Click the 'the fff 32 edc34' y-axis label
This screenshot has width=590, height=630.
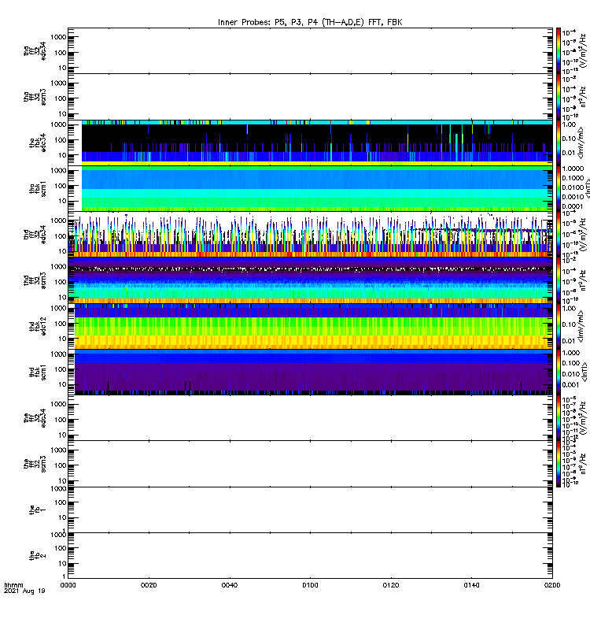tap(35, 418)
